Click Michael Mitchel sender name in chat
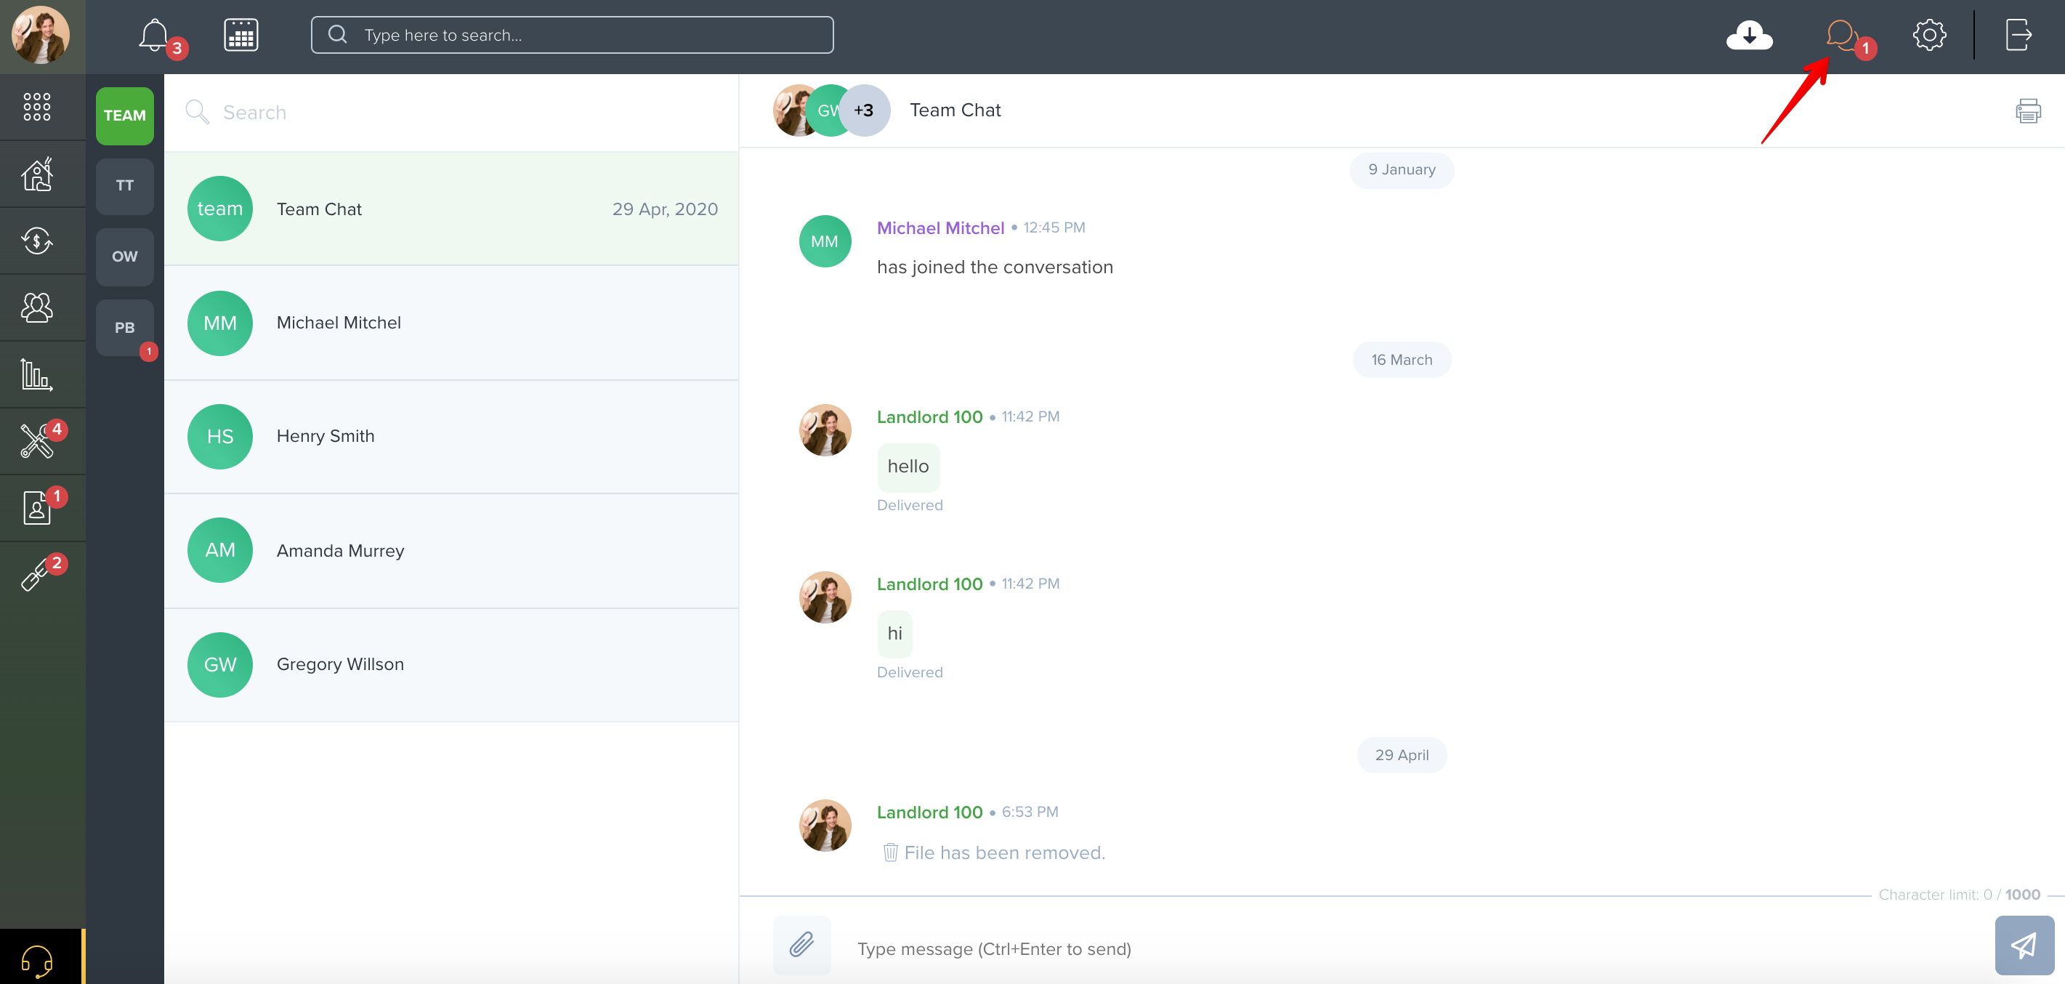 [x=940, y=227]
